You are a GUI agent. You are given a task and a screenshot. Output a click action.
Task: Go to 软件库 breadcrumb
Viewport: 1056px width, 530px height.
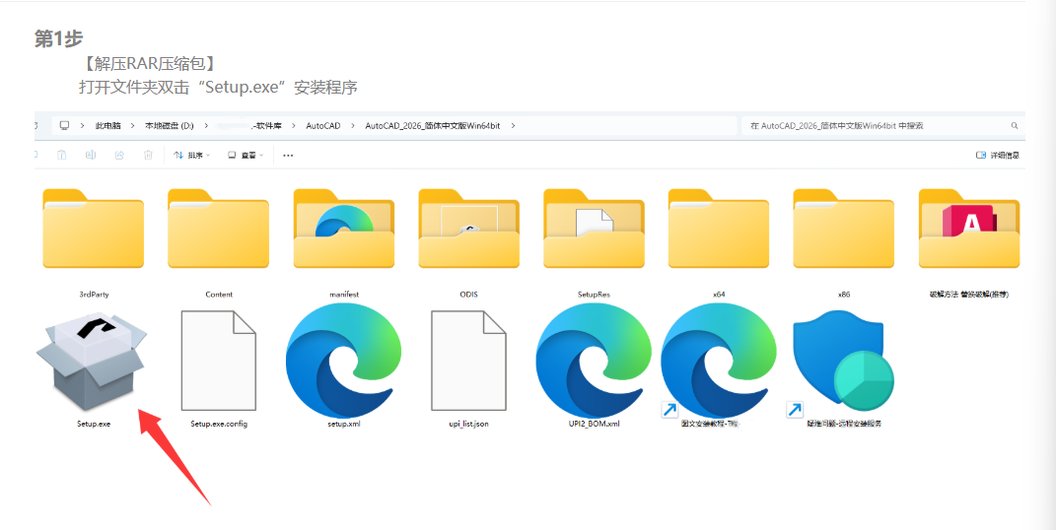(268, 126)
